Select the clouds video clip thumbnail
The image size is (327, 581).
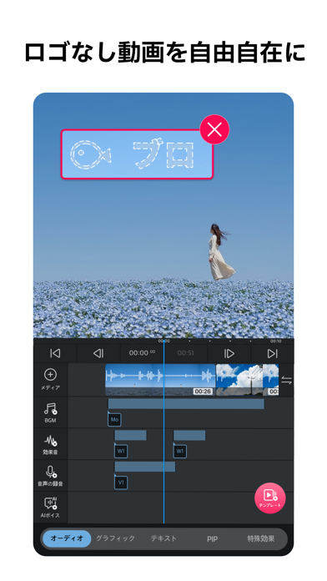[239, 380]
